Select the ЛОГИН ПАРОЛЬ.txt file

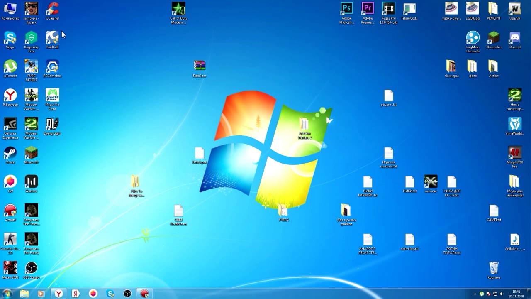pos(452,244)
